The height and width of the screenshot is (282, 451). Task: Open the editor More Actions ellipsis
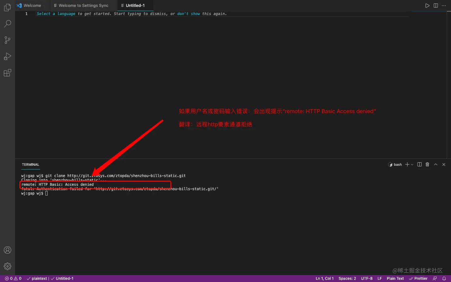[x=444, y=6]
